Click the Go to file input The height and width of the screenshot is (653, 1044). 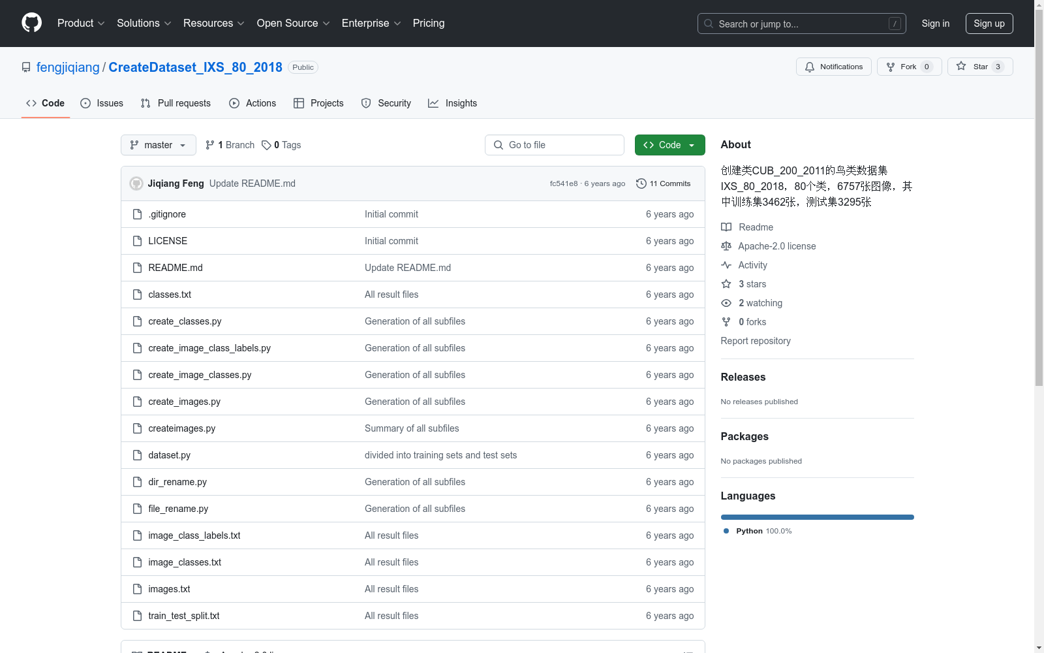point(555,145)
